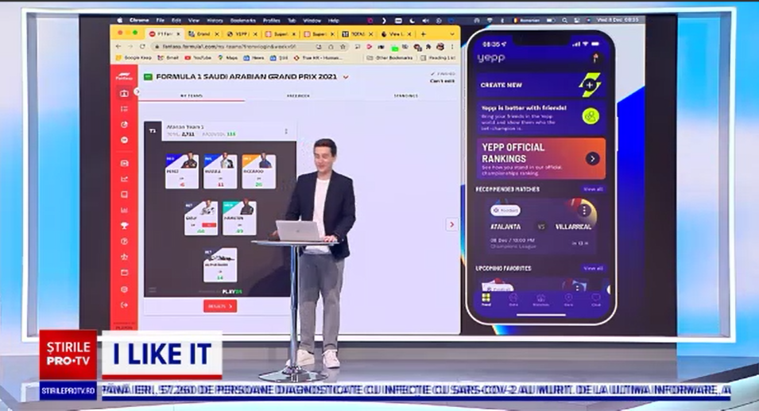Expand the Saudi Arabian Grand Prix dropdown

[346, 77]
